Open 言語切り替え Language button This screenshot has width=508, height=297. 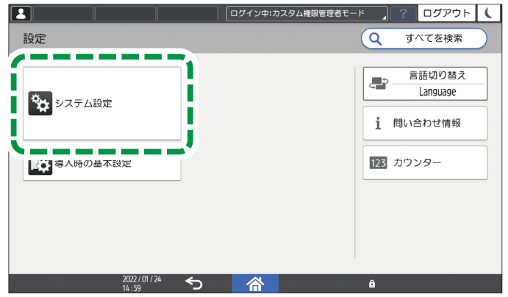click(425, 84)
